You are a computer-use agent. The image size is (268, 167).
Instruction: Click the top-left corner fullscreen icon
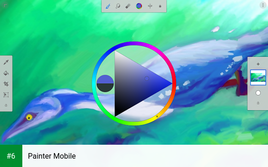[6, 6]
